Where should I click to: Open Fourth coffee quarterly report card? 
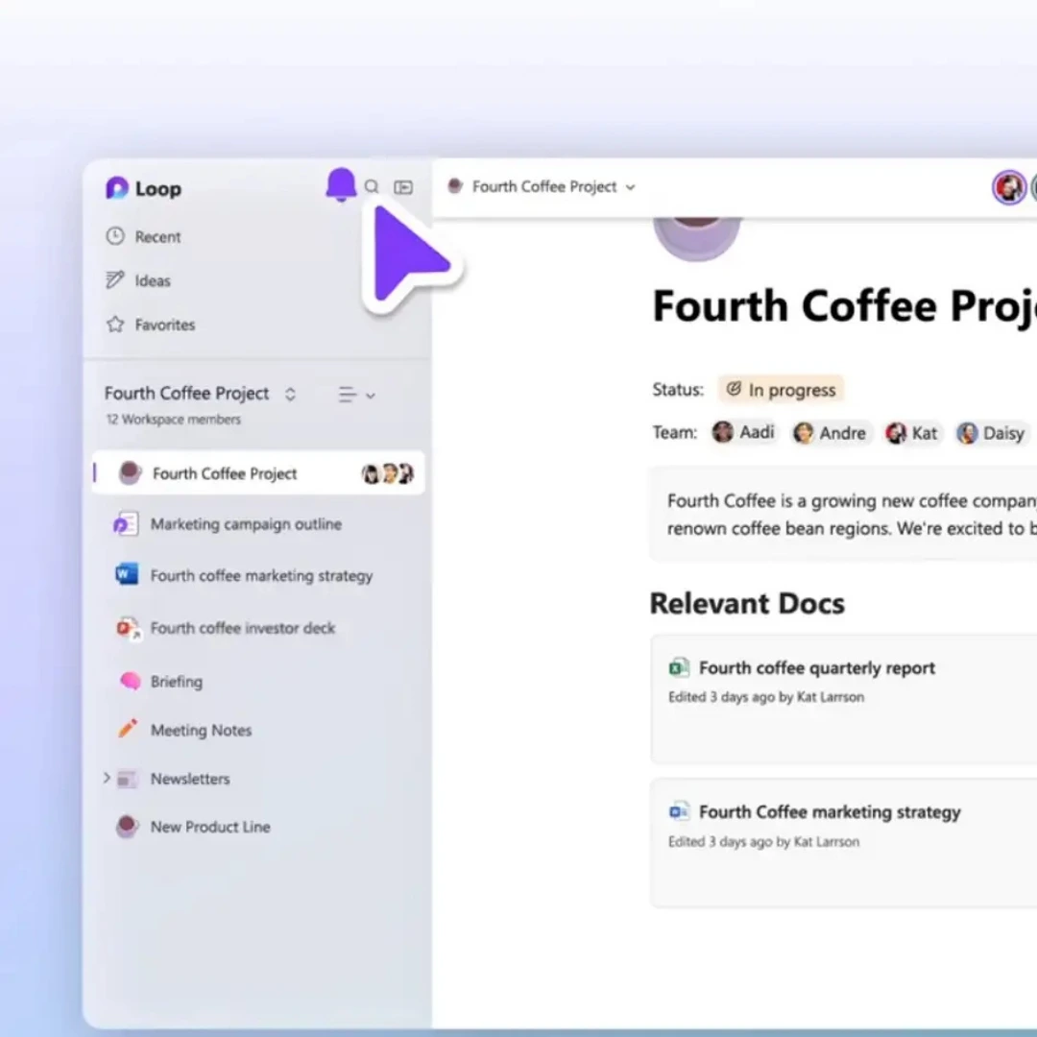click(816, 668)
